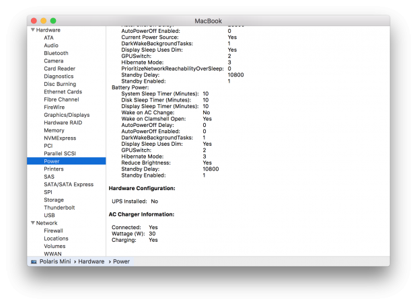Click the MacBook window title
417x305 pixels.
[208, 21]
